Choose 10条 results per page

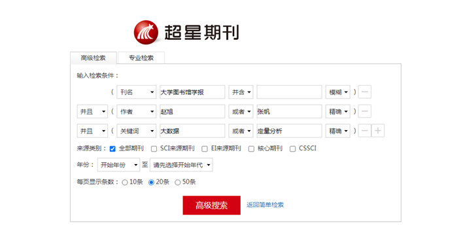point(125,182)
